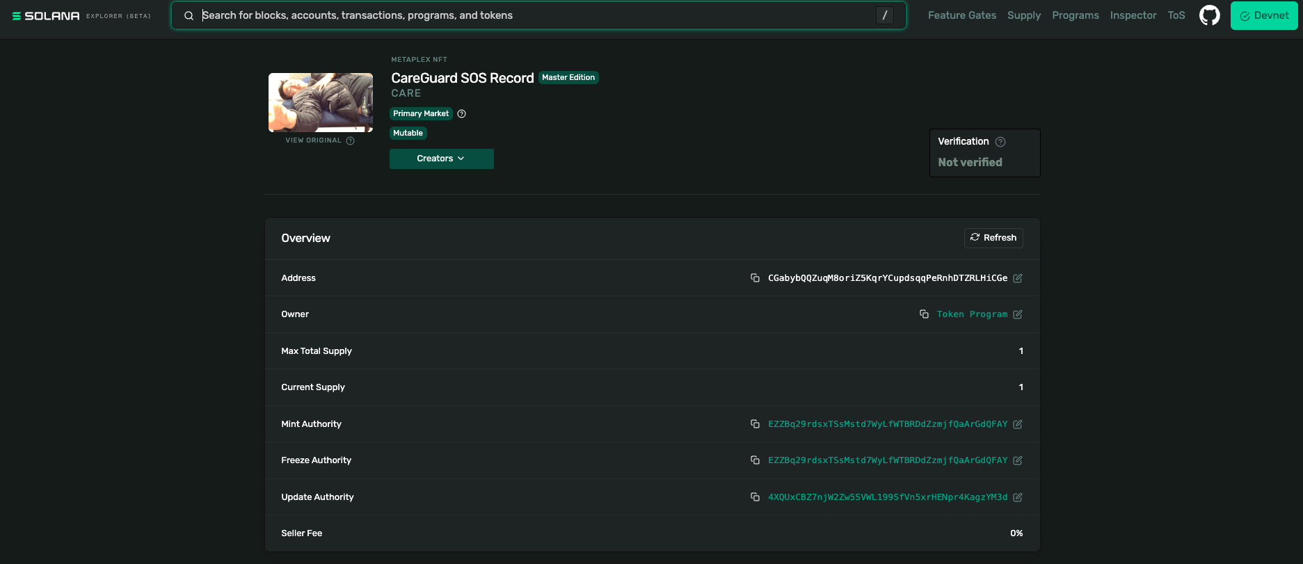
Task: Open the Token Program link
Action: pos(972,314)
